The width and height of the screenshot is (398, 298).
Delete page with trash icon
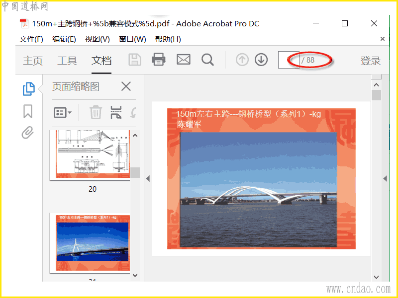pyautogui.click(x=96, y=113)
